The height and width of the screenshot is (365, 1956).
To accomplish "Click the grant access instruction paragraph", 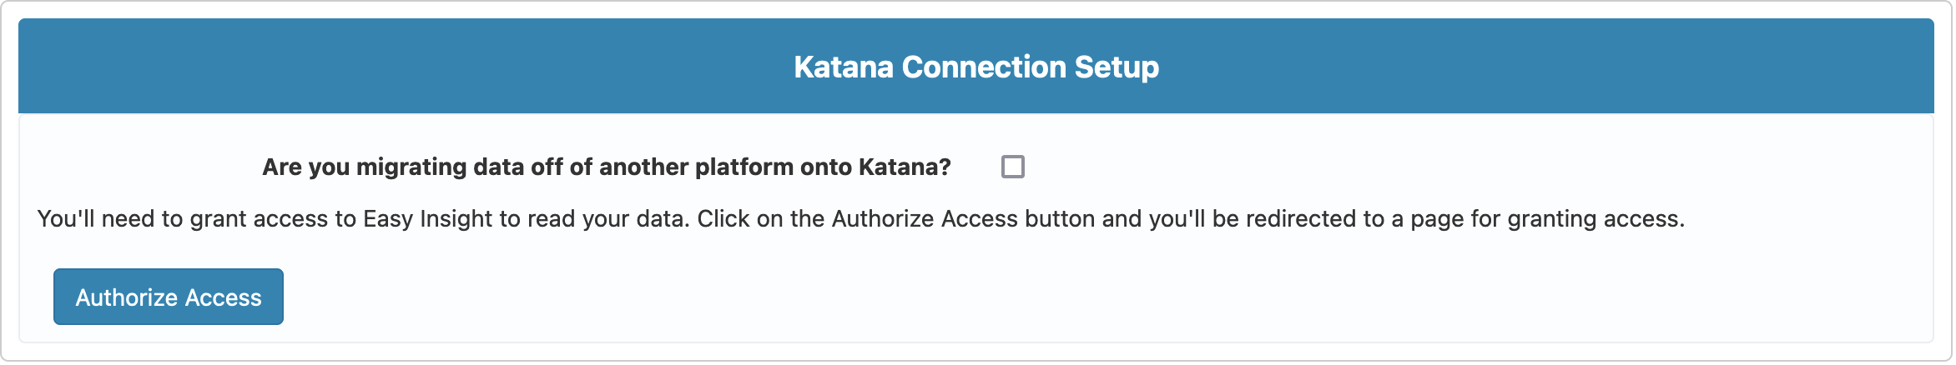I will click(860, 218).
